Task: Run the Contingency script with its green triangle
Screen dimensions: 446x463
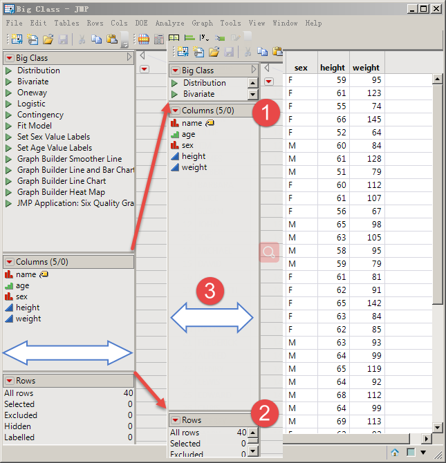Action: pos(8,115)
